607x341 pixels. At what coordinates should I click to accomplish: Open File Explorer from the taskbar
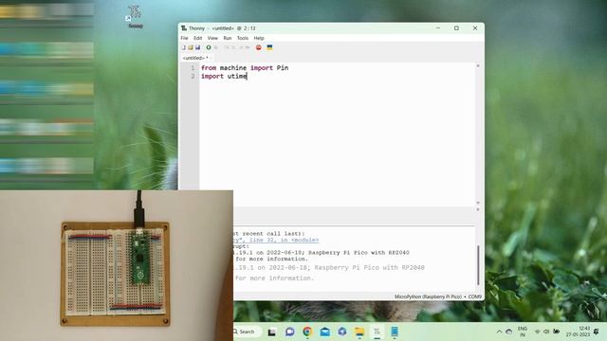[359, 332]
